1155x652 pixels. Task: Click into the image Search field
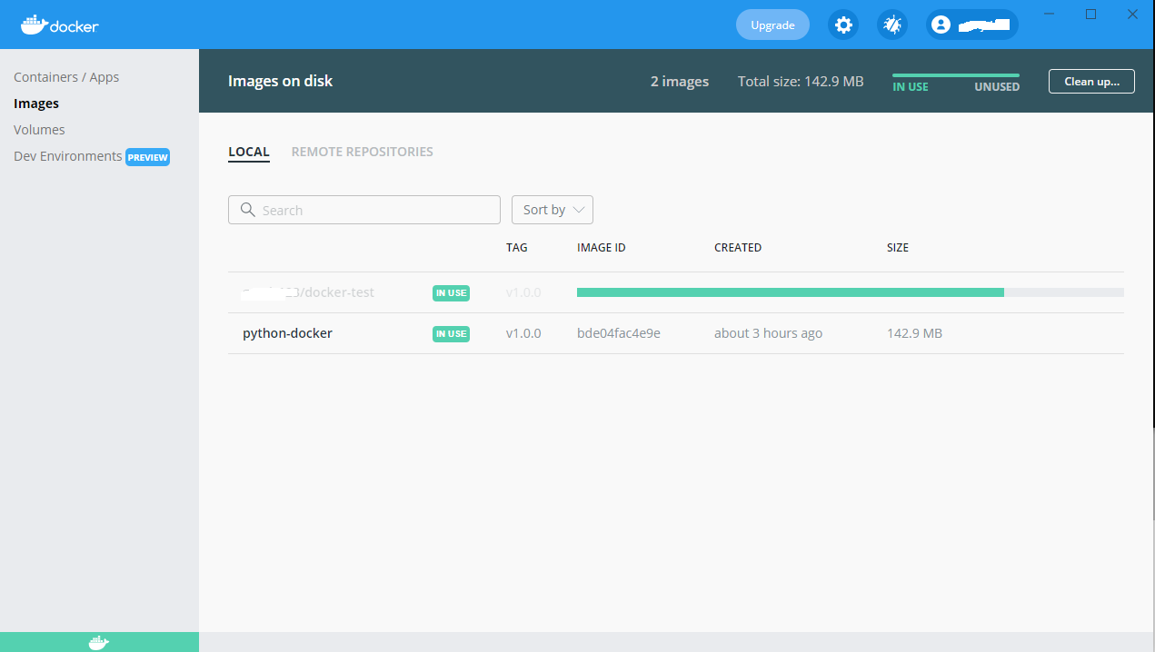coord(364,210)
